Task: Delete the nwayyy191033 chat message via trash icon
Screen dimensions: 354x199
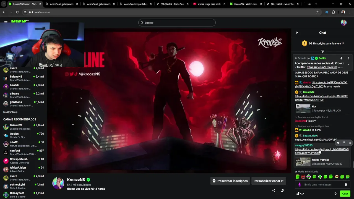Action: tap(350, 143)
